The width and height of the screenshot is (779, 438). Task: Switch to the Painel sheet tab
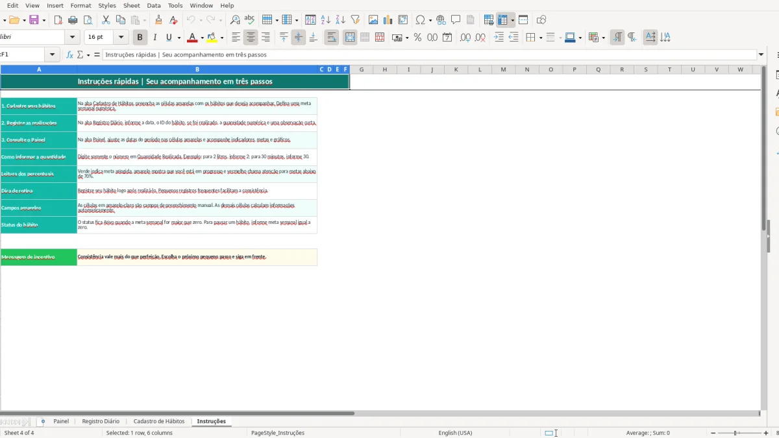(61, 421)
